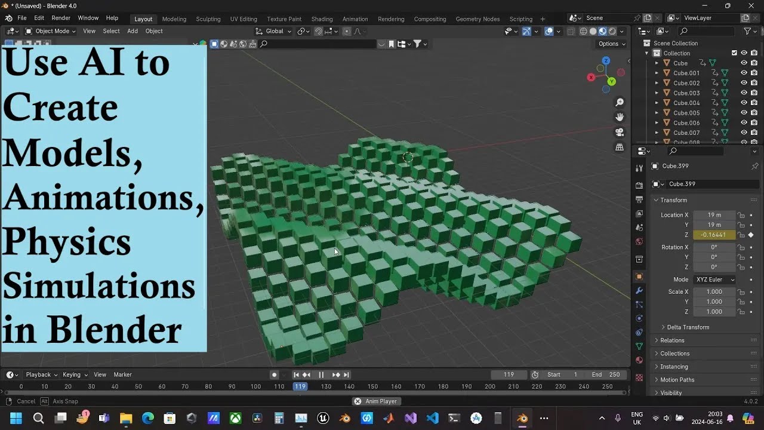
Task: Open the World properties tab icon
Action: pyautogui.click(x=639, y=242)
